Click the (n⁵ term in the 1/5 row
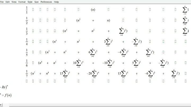 (x=47, y=52)
